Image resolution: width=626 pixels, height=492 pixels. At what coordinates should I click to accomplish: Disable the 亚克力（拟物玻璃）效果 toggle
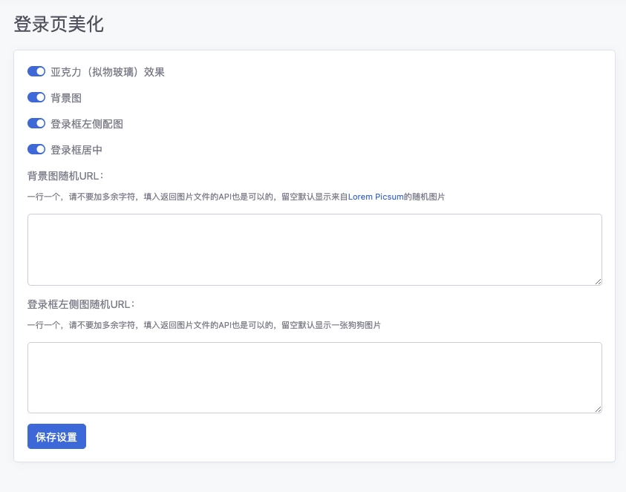click(x=36, y=71)
